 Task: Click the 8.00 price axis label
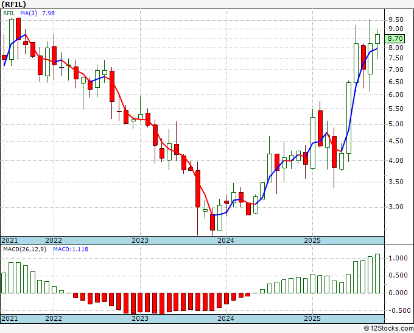click(x=396, y=48)
